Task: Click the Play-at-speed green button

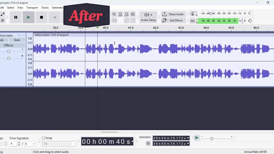Action: [197, 138]
